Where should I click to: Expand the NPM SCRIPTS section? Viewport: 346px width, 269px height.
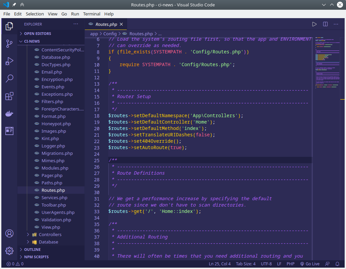click(36, 257)
